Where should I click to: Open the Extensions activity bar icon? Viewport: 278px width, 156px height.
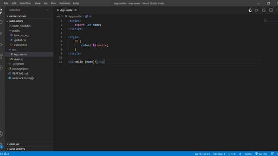(1, 56)
